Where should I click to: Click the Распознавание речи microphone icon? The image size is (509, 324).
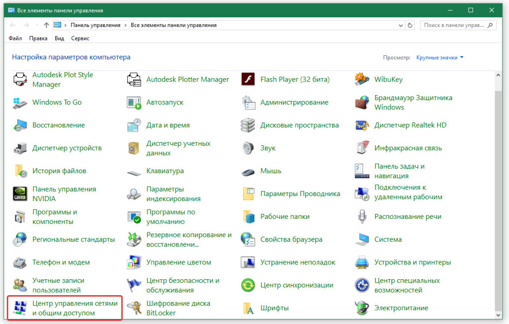[x=362, y=216]
